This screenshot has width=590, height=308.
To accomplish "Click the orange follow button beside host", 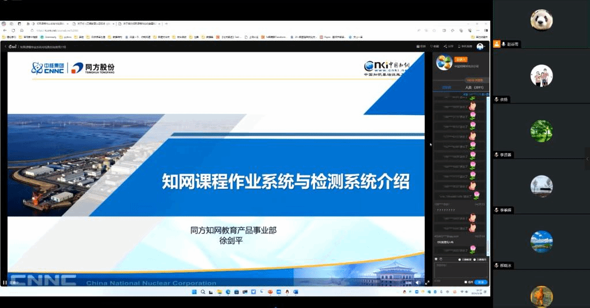I will pyautogui.click(x=460, y=59).
